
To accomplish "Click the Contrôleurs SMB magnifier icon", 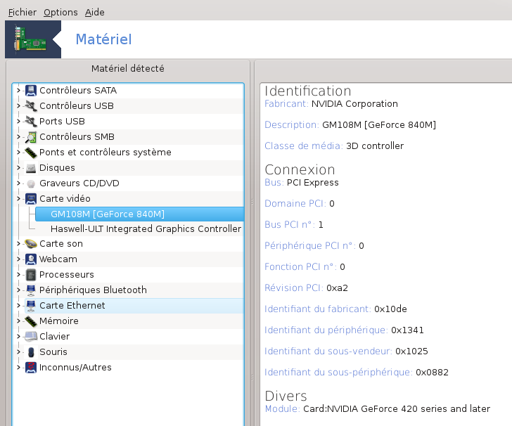I will 31,137.
